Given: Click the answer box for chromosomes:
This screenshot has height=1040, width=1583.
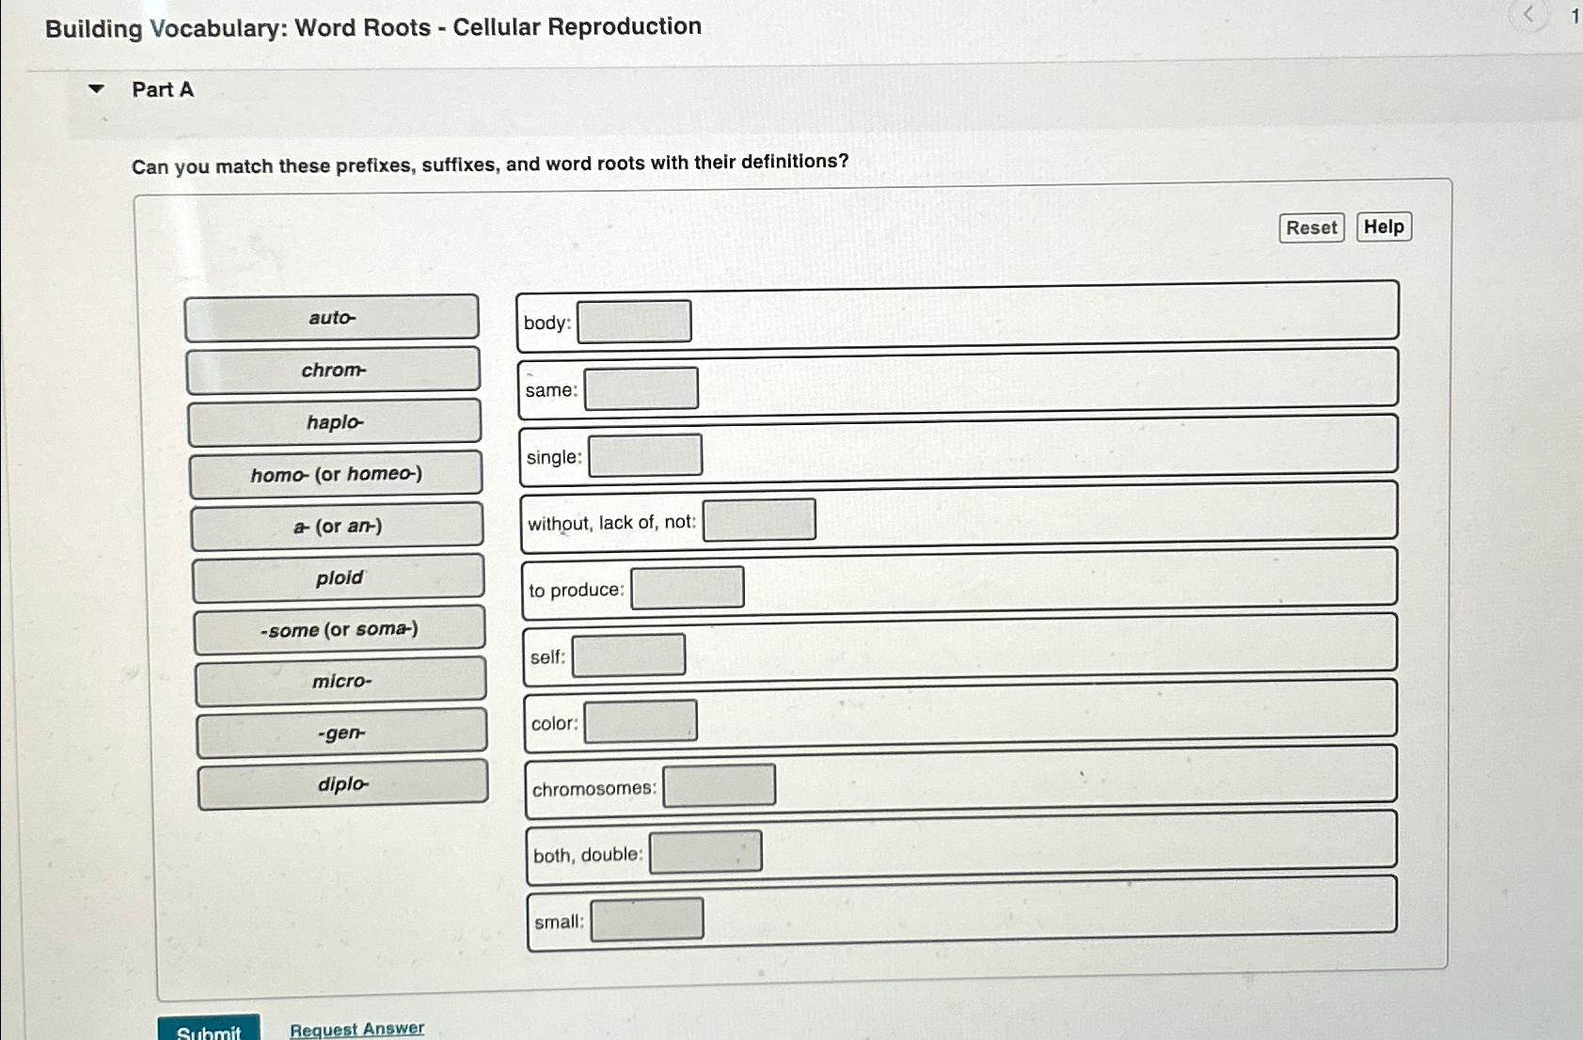Looking at the screenshot, I should pyautogui.click(x=720, y=784).
